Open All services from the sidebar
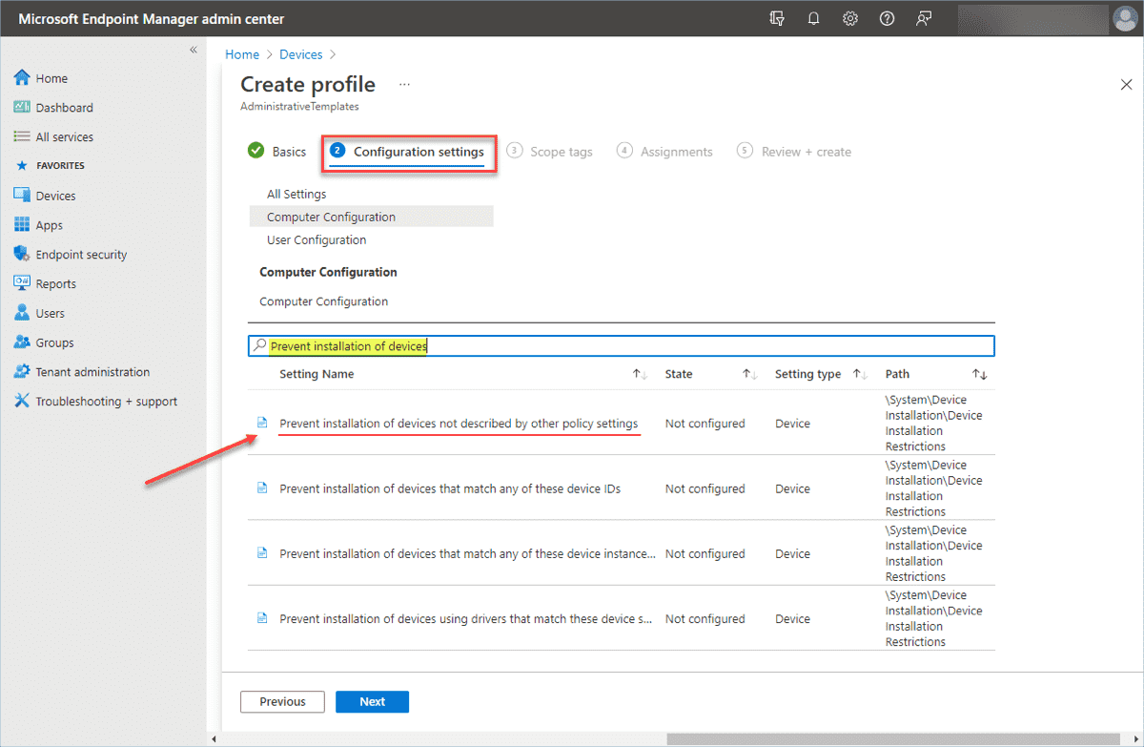 pyautogui.click(x=66, y=136)
